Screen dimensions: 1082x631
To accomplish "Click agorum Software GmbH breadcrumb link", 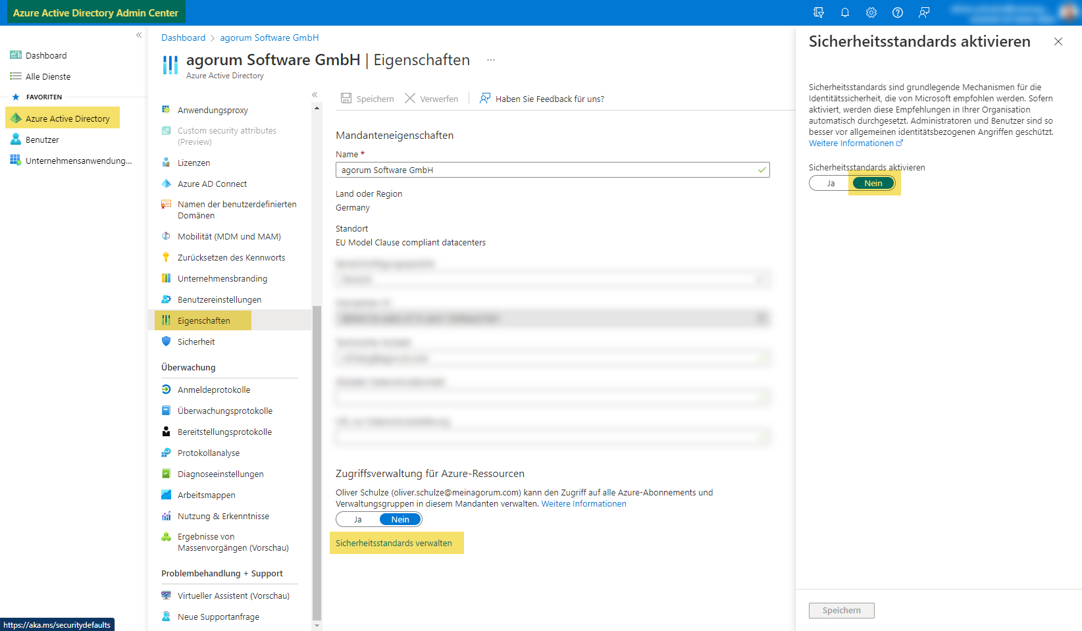I will tap(269, 38).
